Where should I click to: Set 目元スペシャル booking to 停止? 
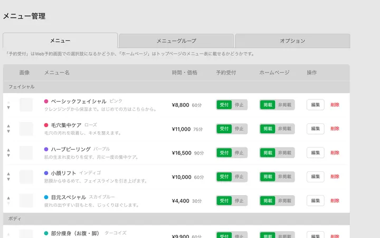239,200
